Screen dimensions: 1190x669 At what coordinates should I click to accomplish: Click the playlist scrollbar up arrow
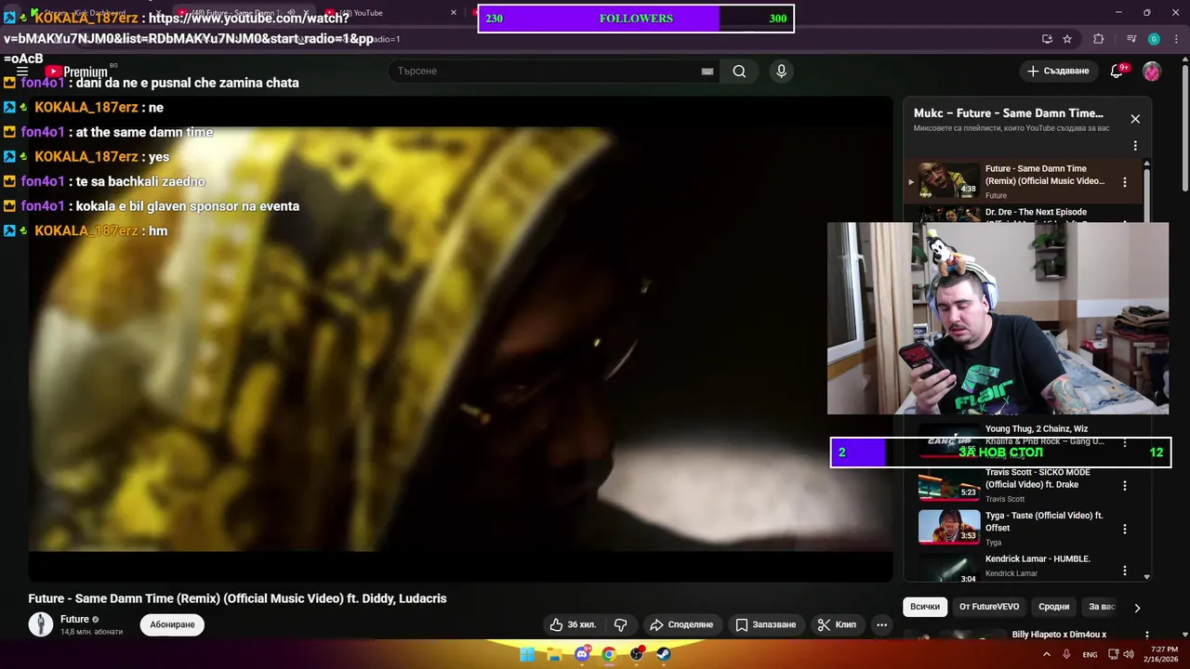point(1146,164)
